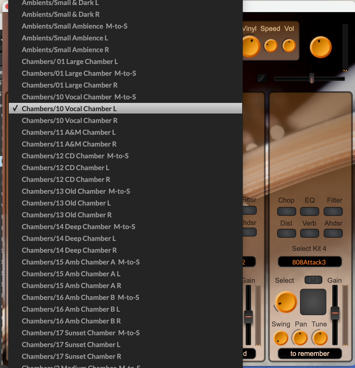
Task: Choose Chambers/10 Vocal Chamber R
Action: click(x=70, y=121)
